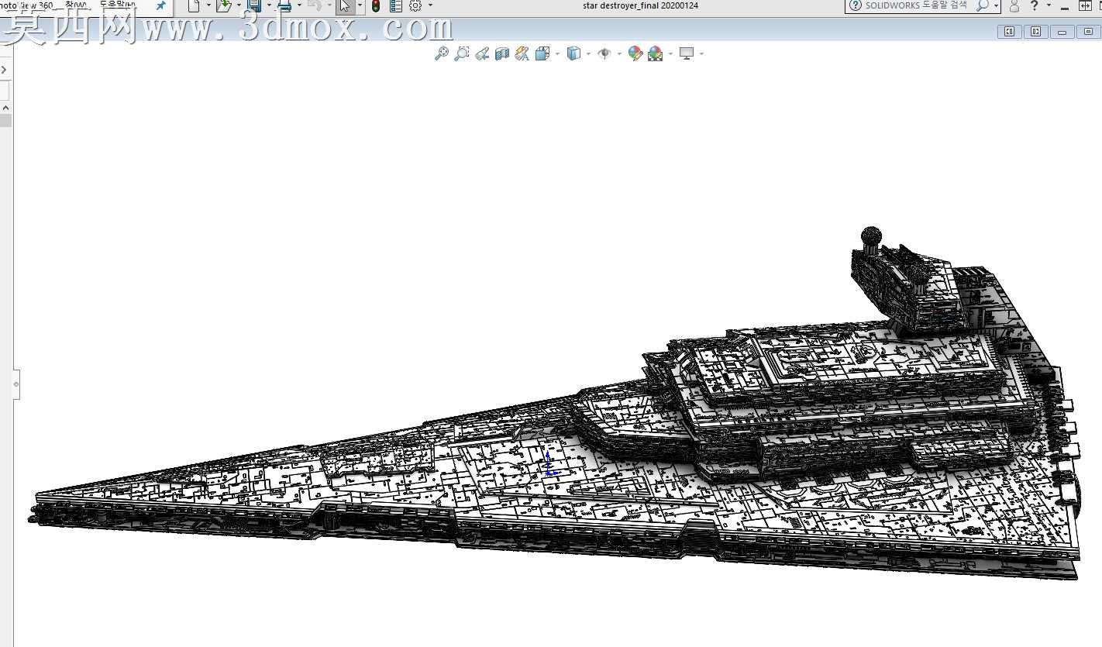Open the Window (창) menu
The width and height of the screenshot is (1102, 647).
[x=77, y=5]
